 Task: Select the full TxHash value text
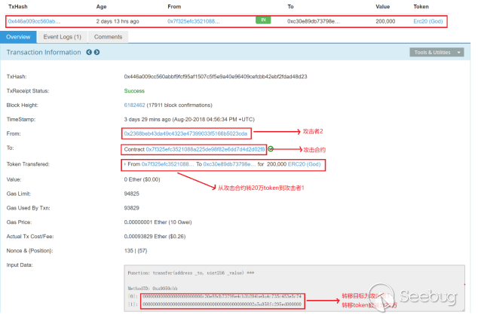216,77
